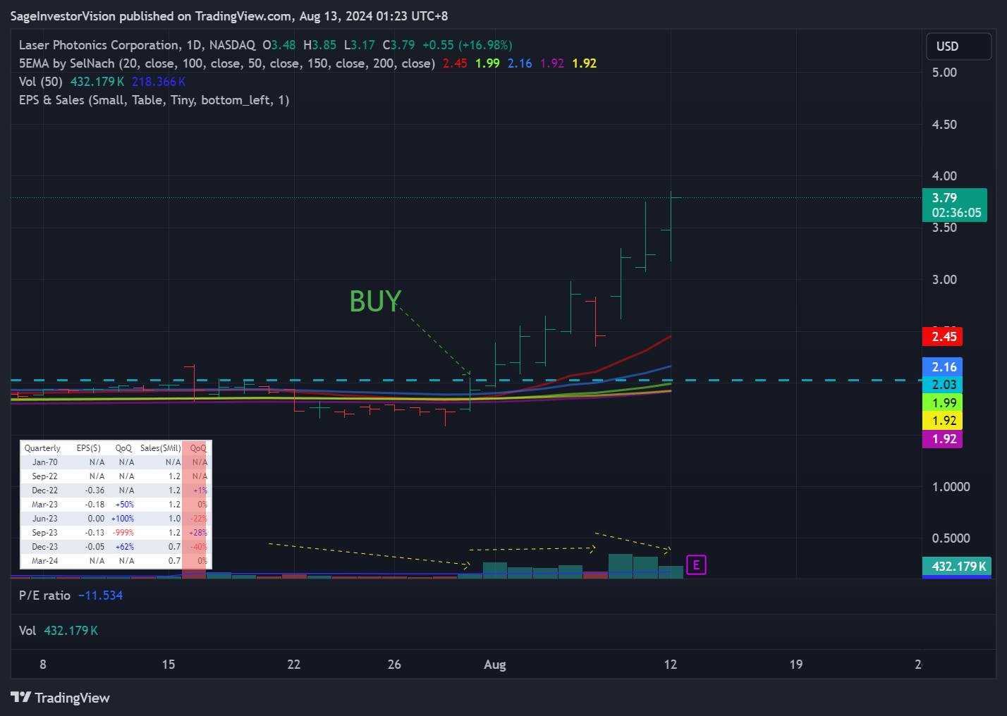Click the blue 2.16 EMA price label

click(x=943, y=367)
